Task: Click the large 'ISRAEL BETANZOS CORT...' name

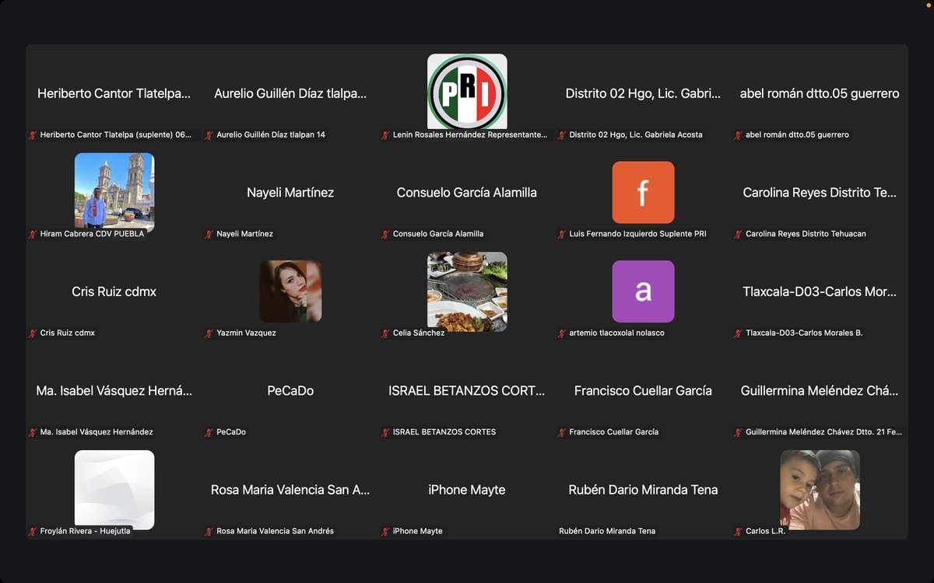Action: pyautogui.click(x=467, y=391)
